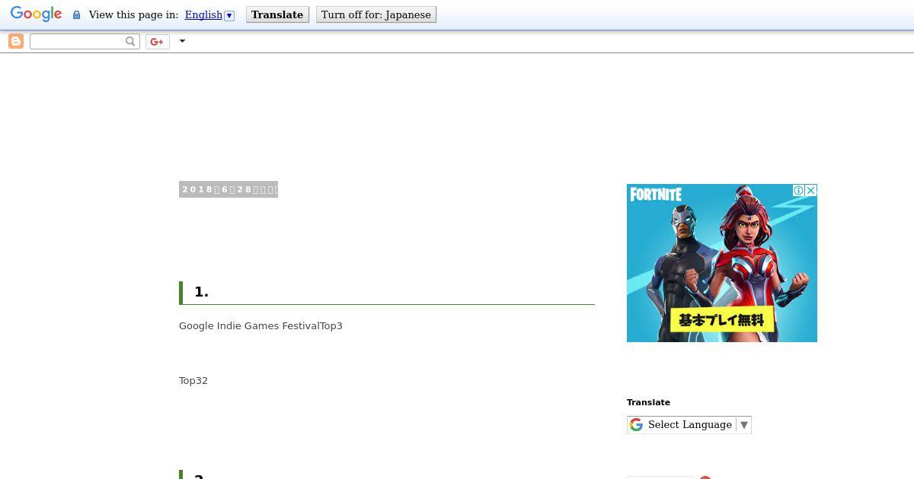Click the Translate button
This screenshot has width=914, height=479.
point(277,14)
